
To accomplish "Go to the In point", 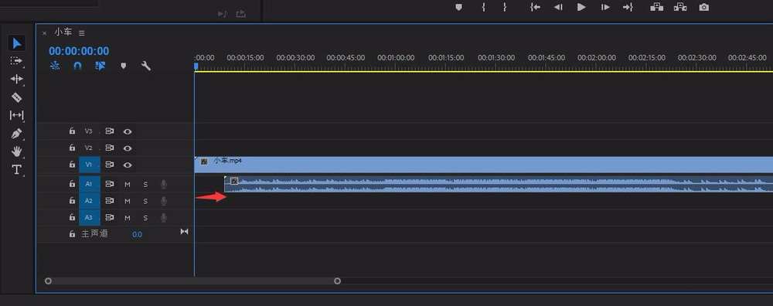I will coord(535,7).
